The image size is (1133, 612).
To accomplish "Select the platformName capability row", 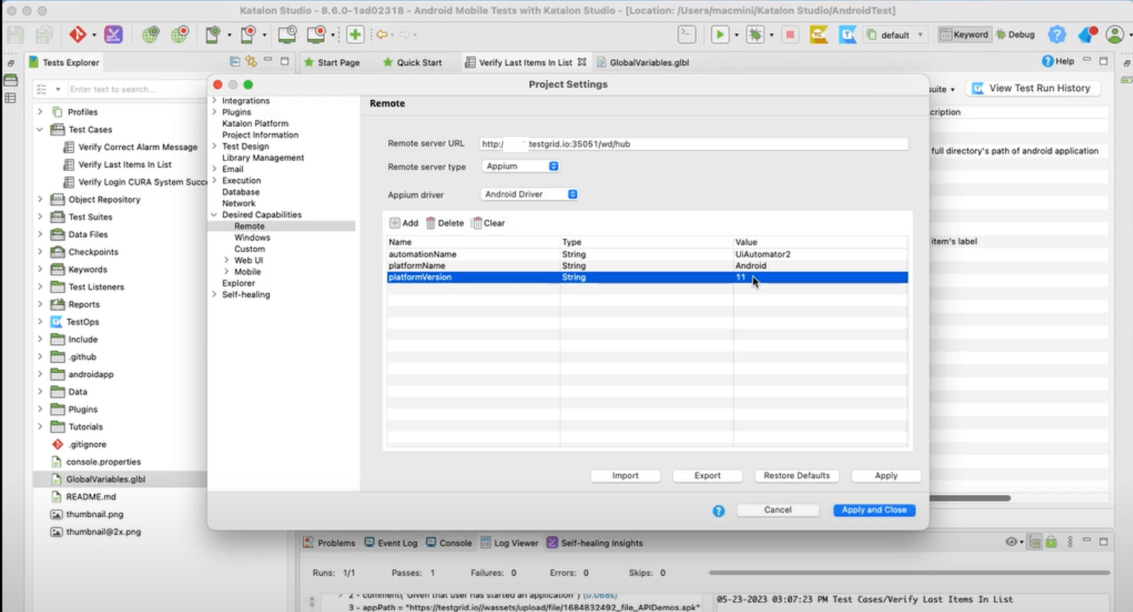I will click(x=647, y=266).
